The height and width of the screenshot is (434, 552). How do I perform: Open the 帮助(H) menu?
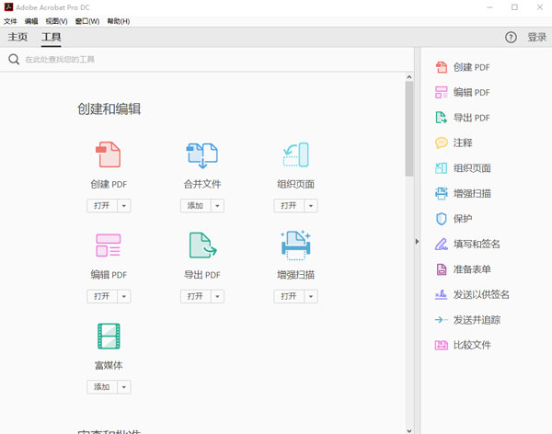click(x=119, y=21)
